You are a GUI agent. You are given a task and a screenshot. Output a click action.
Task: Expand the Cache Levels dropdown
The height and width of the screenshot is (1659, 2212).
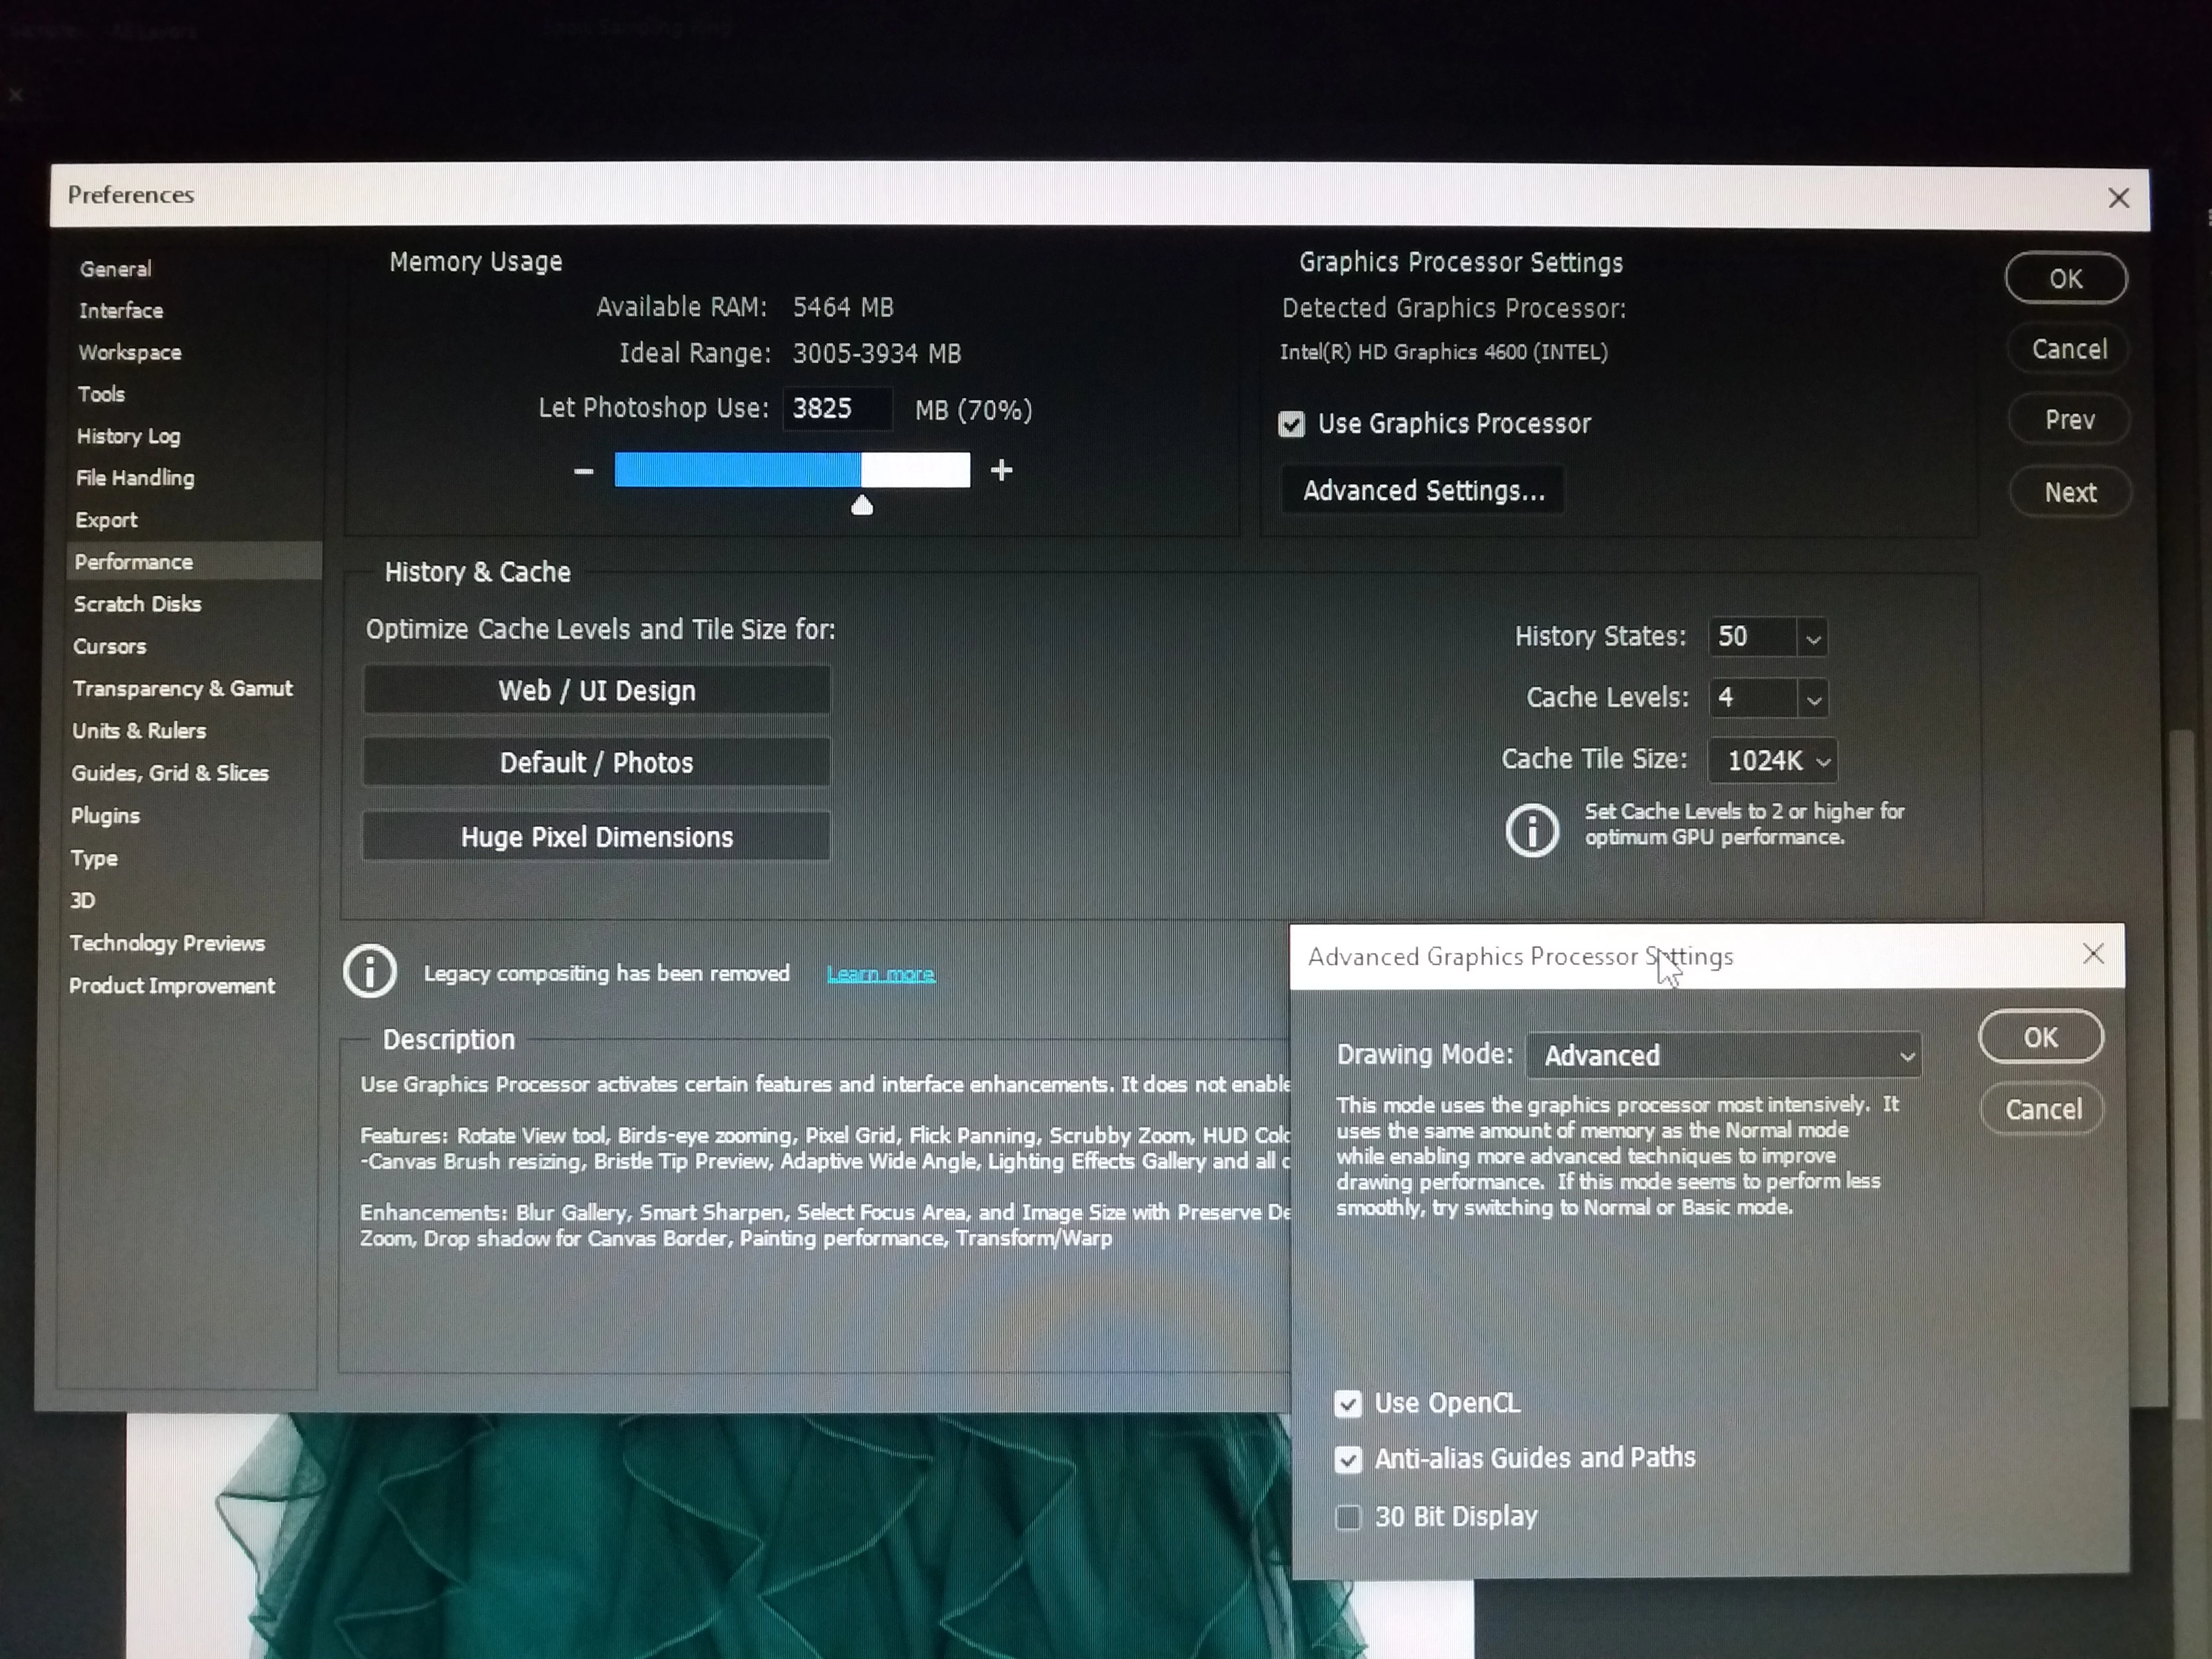1813,699
